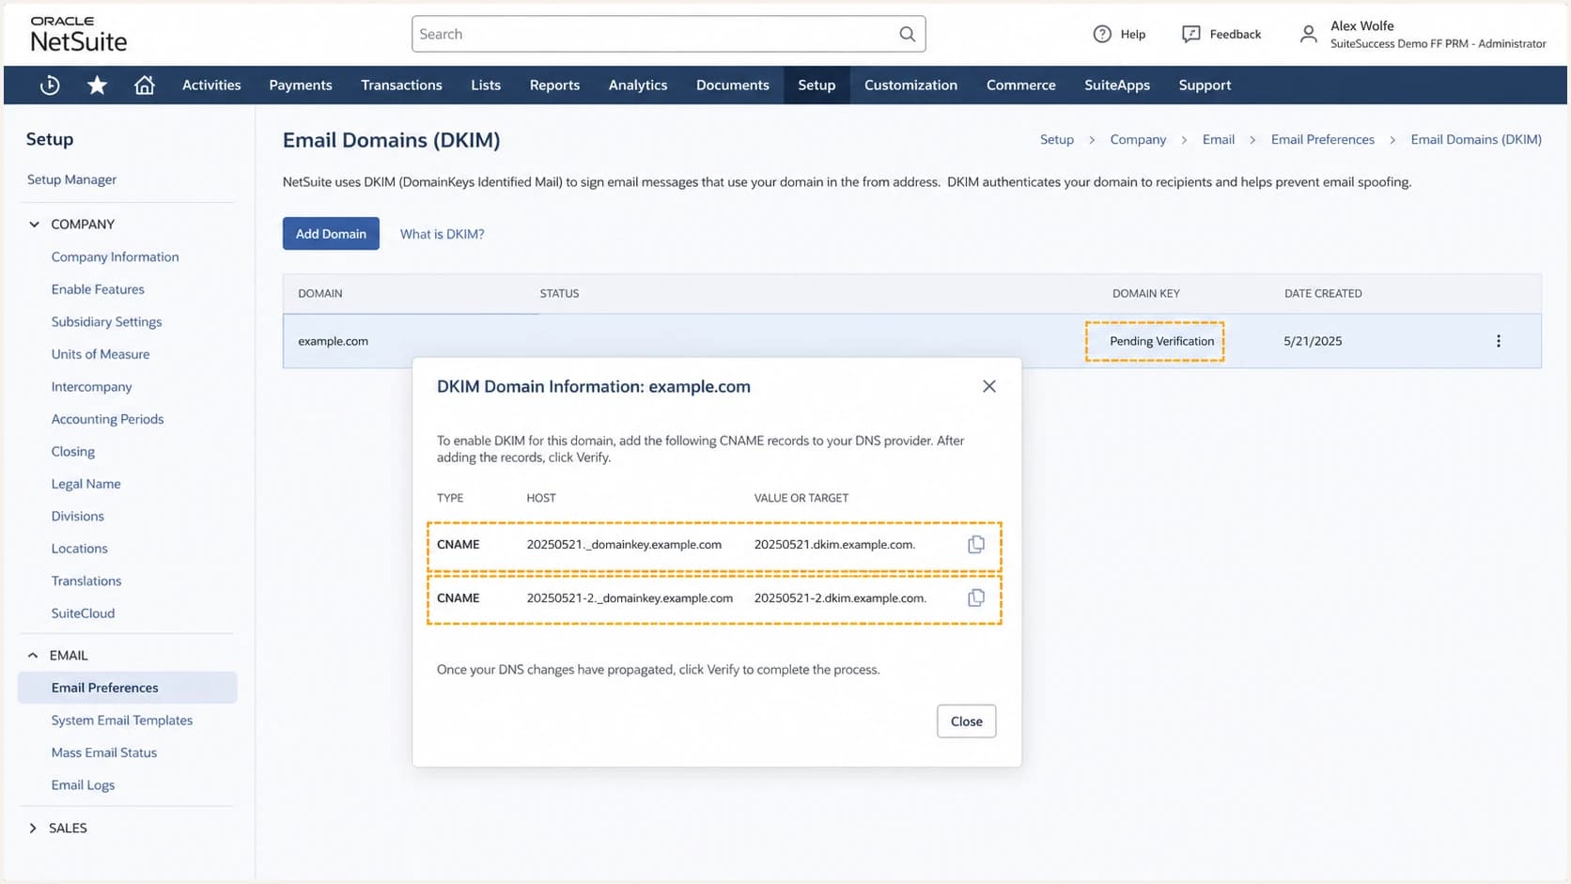1571x884 pixels.
Task: Open Units of Measure
Action: 101,354
